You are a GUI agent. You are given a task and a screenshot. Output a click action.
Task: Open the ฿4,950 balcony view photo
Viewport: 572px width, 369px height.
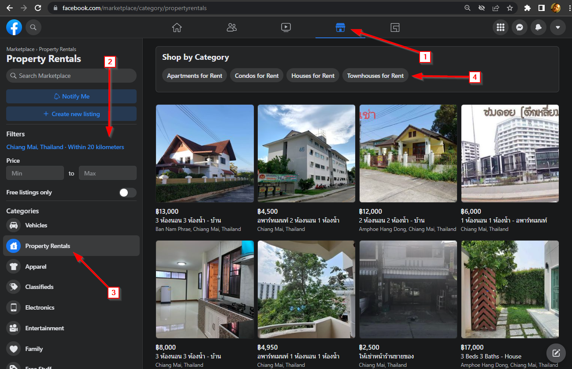306,289
